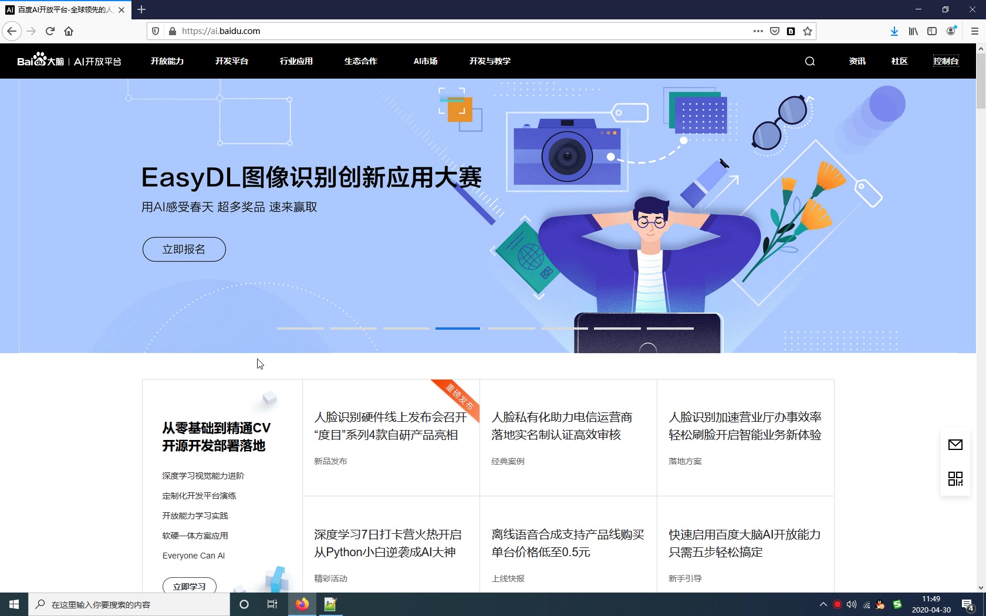The image size is (986, 616).
Task: Click the 立即报名 button
Action: [183, 249]
